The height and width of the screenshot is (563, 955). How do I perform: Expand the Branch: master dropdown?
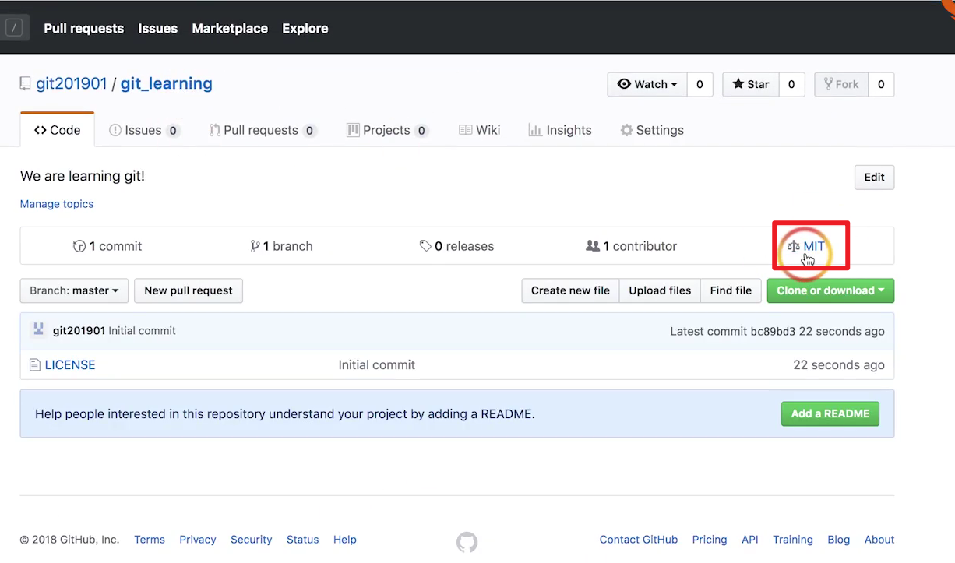coord(74,290)
